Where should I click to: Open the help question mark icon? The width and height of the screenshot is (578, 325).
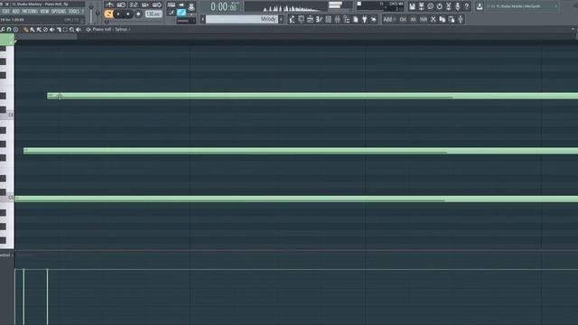pos(467,6)
